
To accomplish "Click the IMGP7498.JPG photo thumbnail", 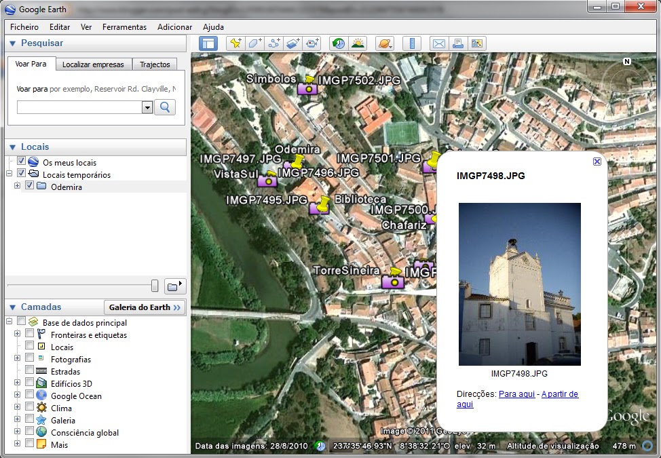I will click(519, 283).
